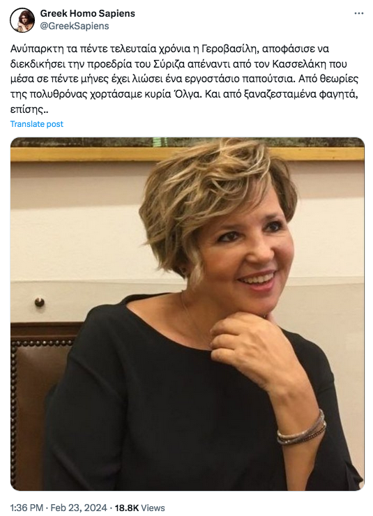Select the Feb 23, 2024 date

[x=79, y=508]
